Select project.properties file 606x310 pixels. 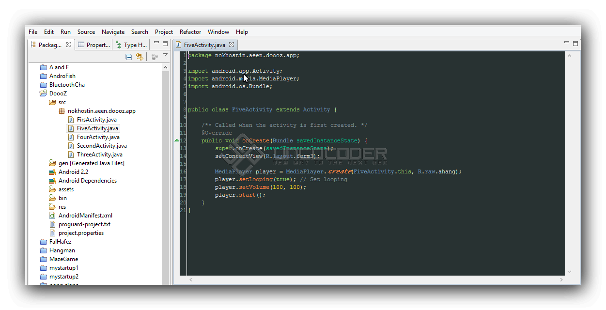coord(81,233)
